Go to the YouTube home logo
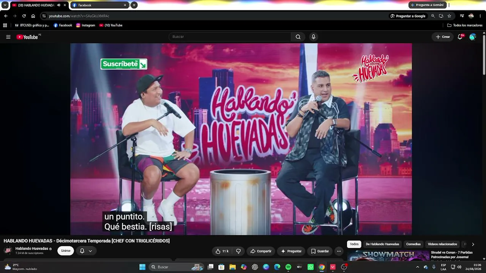The height and width of the screenshot is (273, 486). (27, 37)
